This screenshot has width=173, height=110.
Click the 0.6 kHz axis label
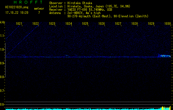2,105
